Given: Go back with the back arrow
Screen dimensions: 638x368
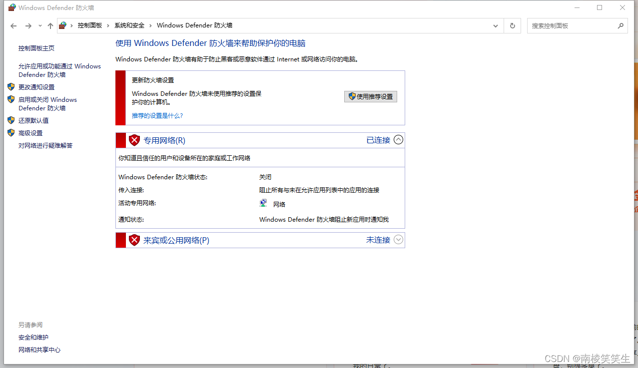Looking at the screenshot, I should (13, 25).
